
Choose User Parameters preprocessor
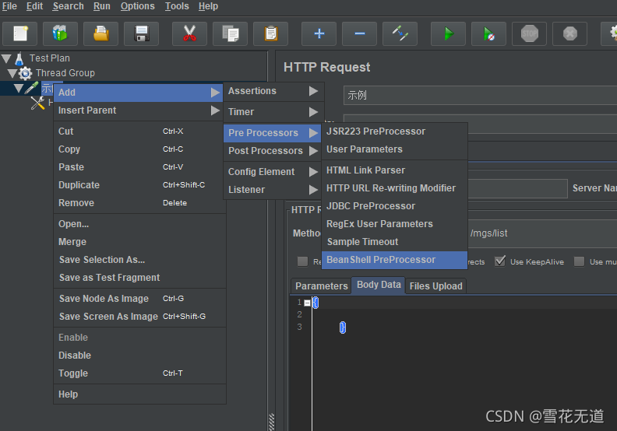tap(394, 149)
